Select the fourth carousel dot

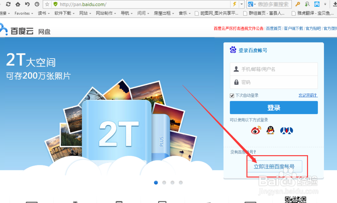(181, 182)
